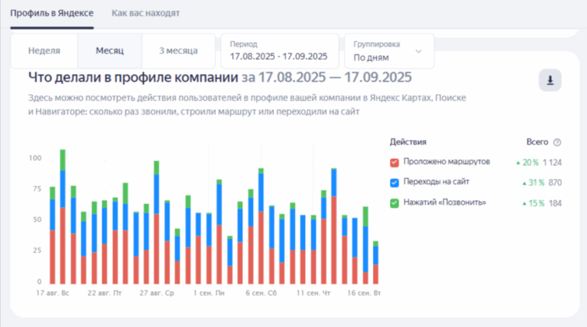Open the Группировка По дням dropdown
Screen dimensions: 587x327
389,51
